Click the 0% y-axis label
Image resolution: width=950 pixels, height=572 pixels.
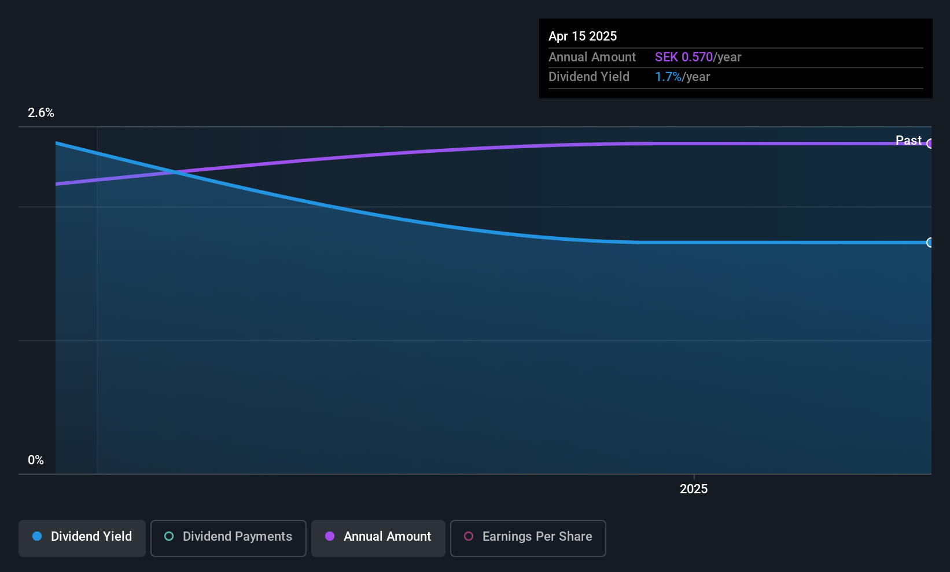pos(36,460)
